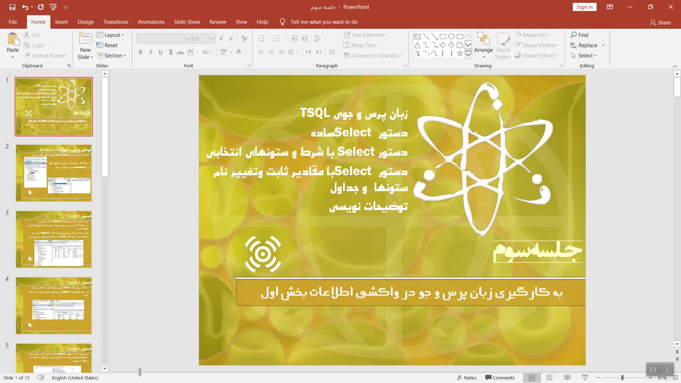Toggle the Notes pane
The width and height of the screenshot is (681, 383).
tap(467, 378)
